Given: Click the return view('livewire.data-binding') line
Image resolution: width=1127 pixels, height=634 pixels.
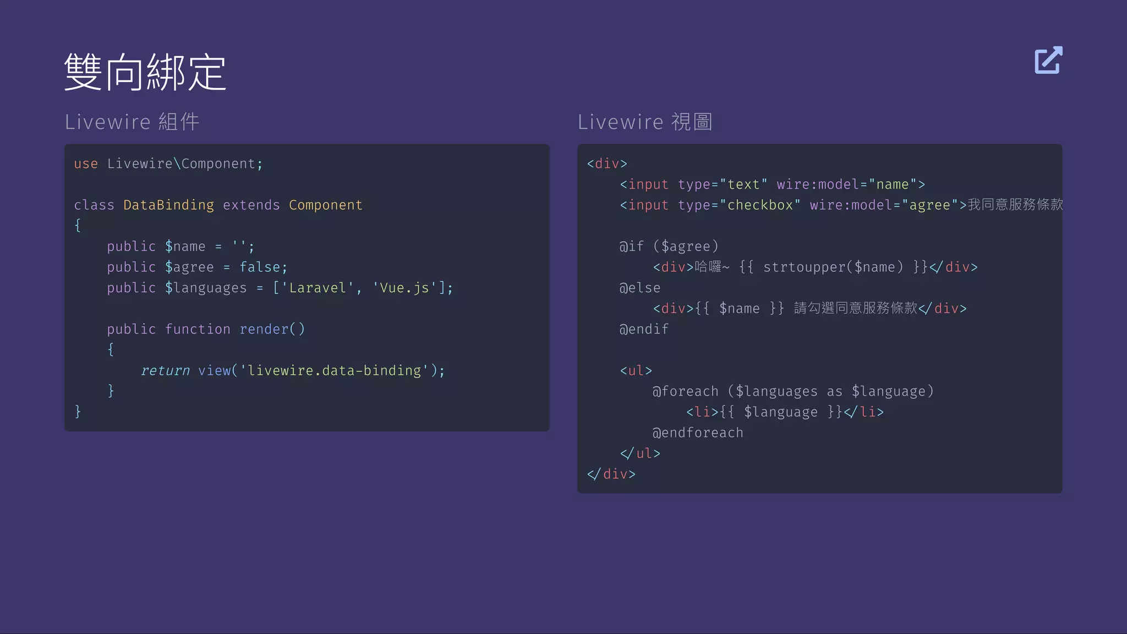Looking at the screenshot, I should pyautogui.click(x=293, y=370).
